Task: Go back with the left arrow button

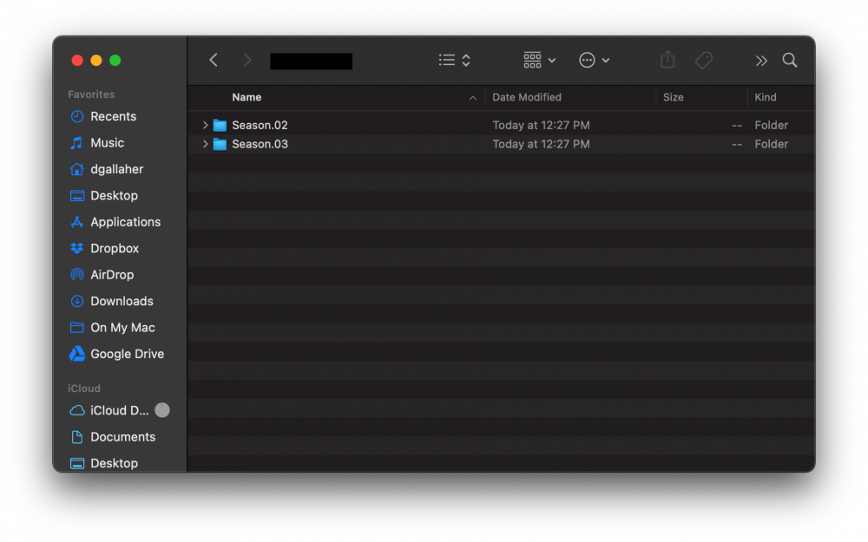Action: tap(214, 61)
